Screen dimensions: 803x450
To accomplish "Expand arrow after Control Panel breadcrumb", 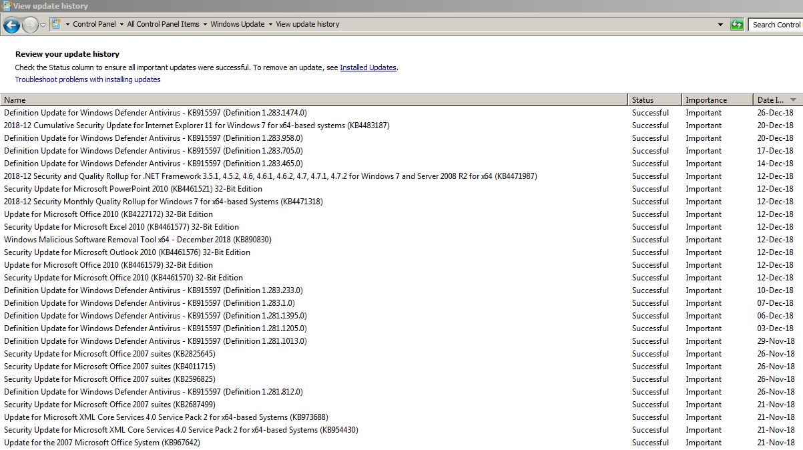I will click(x=121, y=25).
